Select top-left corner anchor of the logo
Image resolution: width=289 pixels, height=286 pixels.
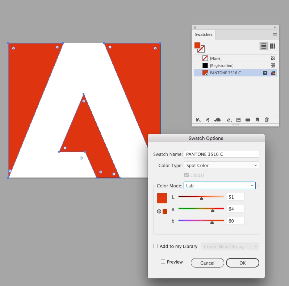click(x=8, y=43)
